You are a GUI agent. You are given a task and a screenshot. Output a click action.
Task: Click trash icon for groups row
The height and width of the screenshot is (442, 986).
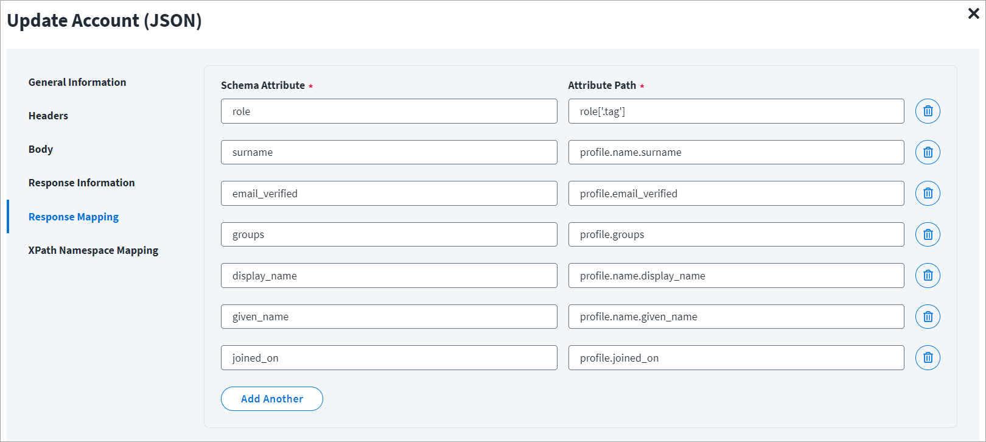click(x=928, y=234)
